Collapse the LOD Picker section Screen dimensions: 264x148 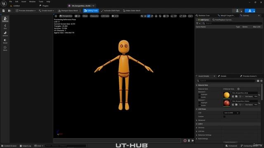[197, 109]
